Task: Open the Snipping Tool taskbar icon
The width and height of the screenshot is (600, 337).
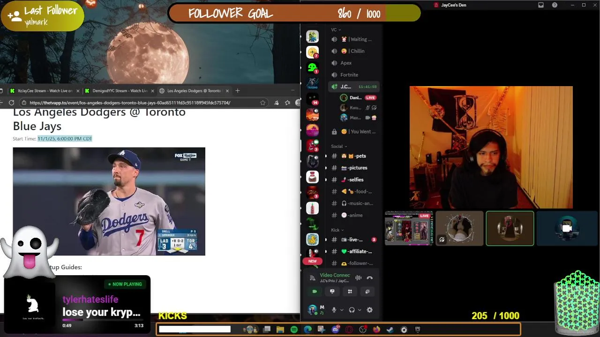Action: click(321, 330)
